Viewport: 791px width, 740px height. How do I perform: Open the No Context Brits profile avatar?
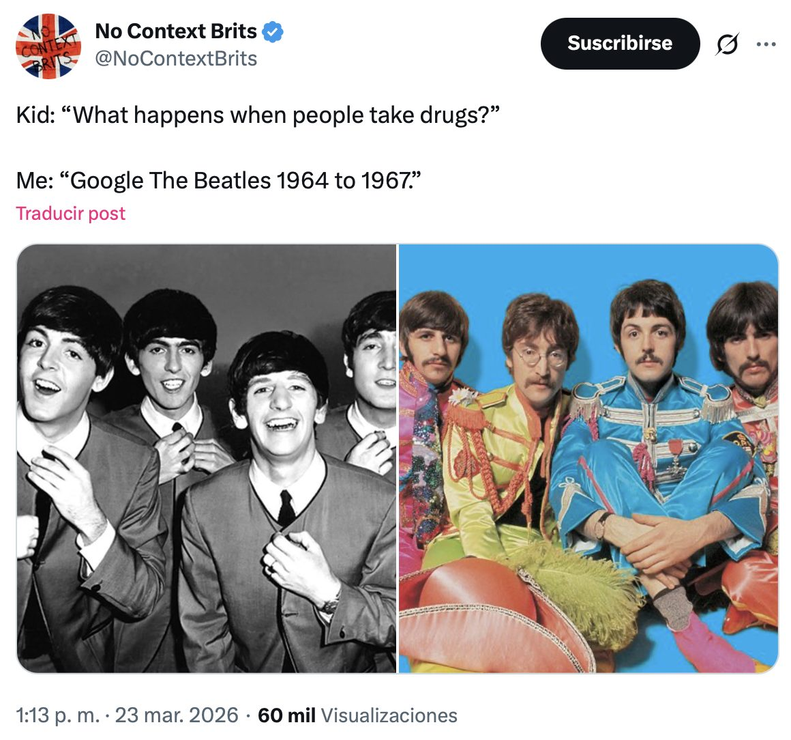click(48, 46)
